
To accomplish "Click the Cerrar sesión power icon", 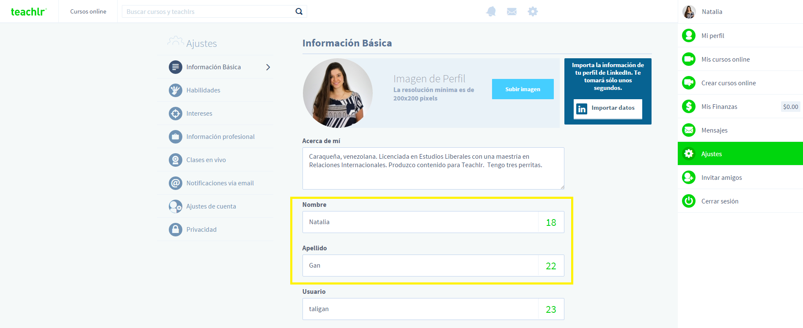I will [x=689, y=201].
